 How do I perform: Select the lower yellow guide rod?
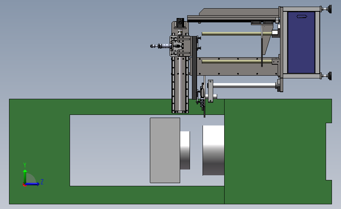click(237, 62)
